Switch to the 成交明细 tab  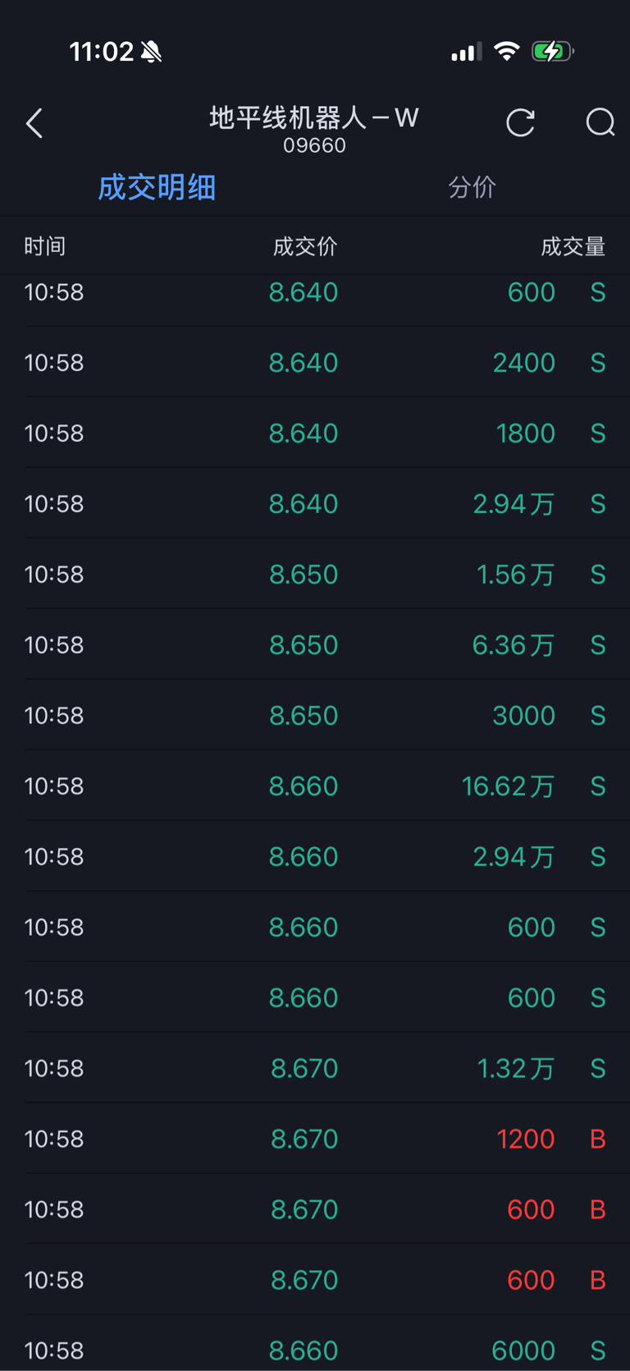pos(157,187)
